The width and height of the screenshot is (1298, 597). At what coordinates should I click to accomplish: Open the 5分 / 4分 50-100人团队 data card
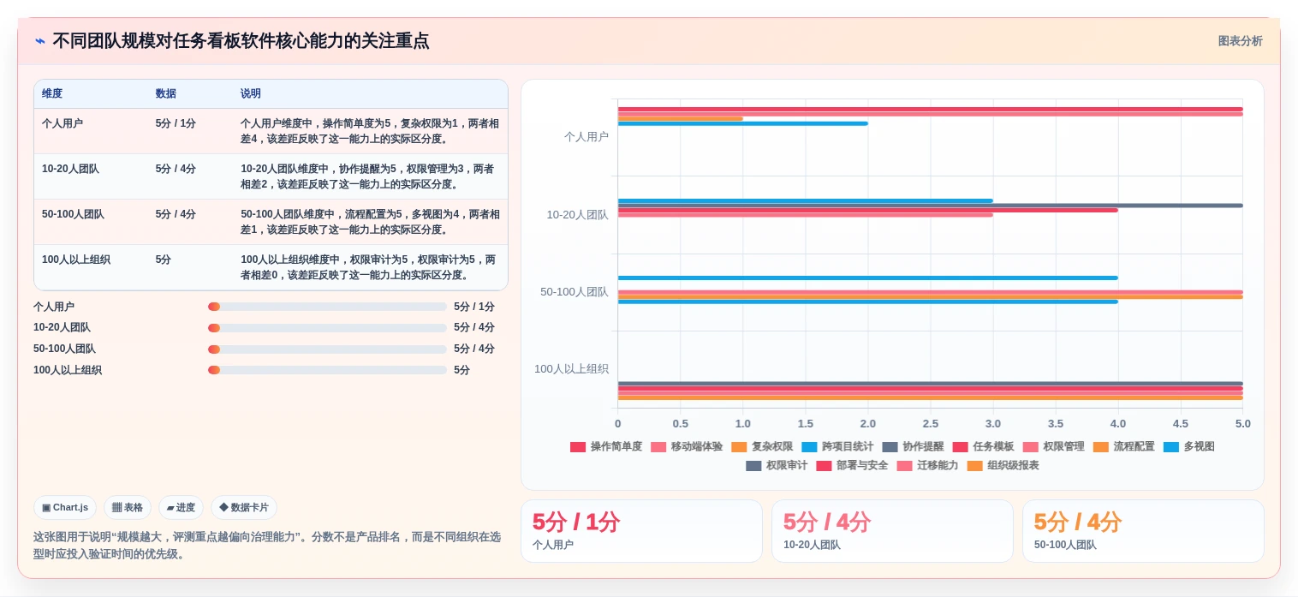[x=1143, y=531]
